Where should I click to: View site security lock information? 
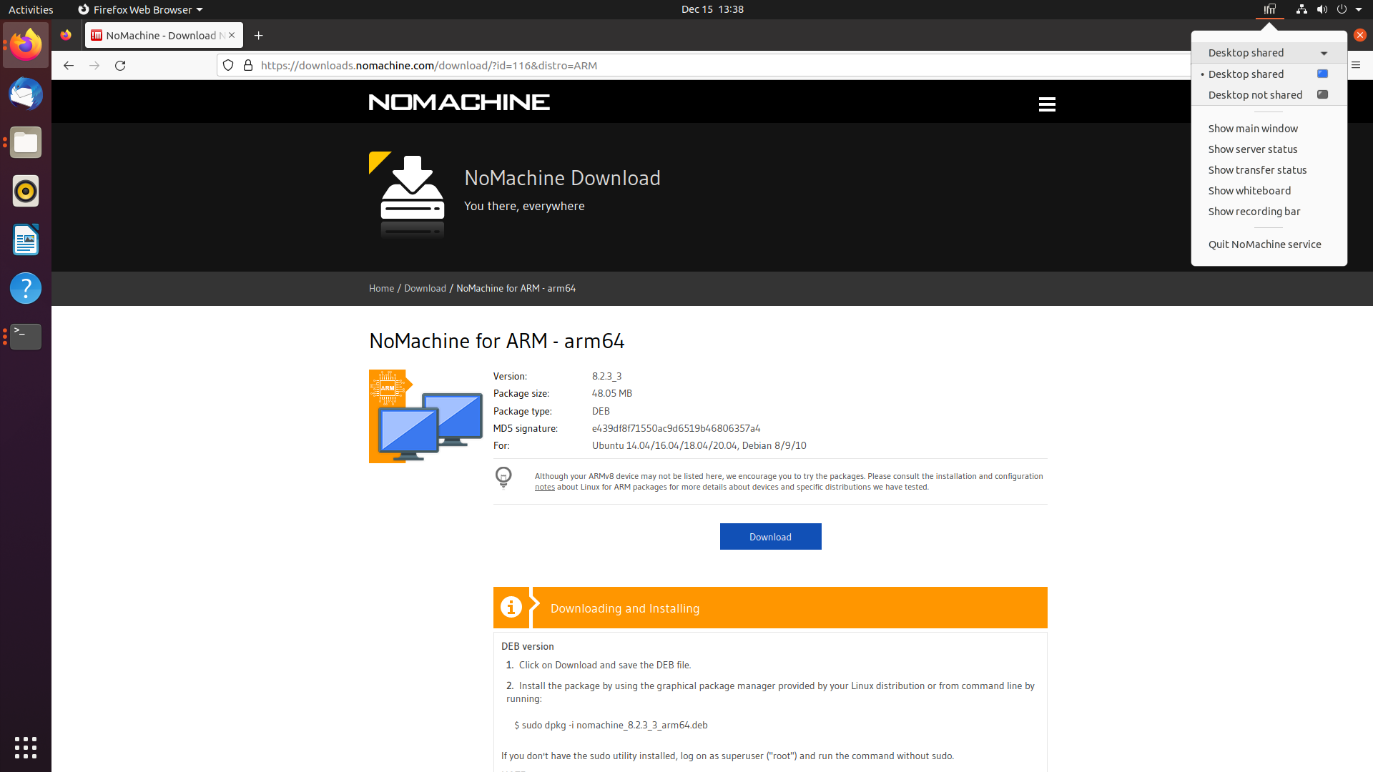(248, 65)
